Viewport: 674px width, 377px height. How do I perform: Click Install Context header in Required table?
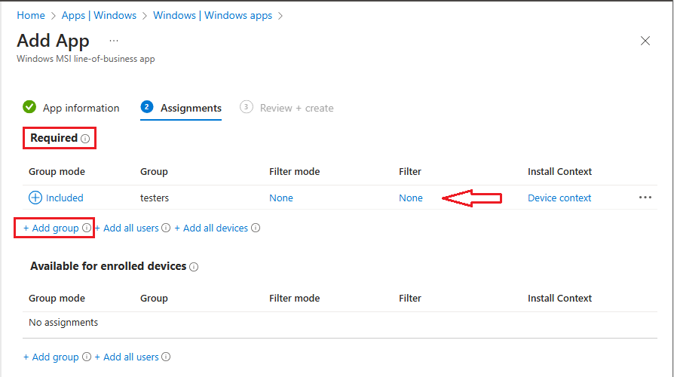tap(559, 171)
